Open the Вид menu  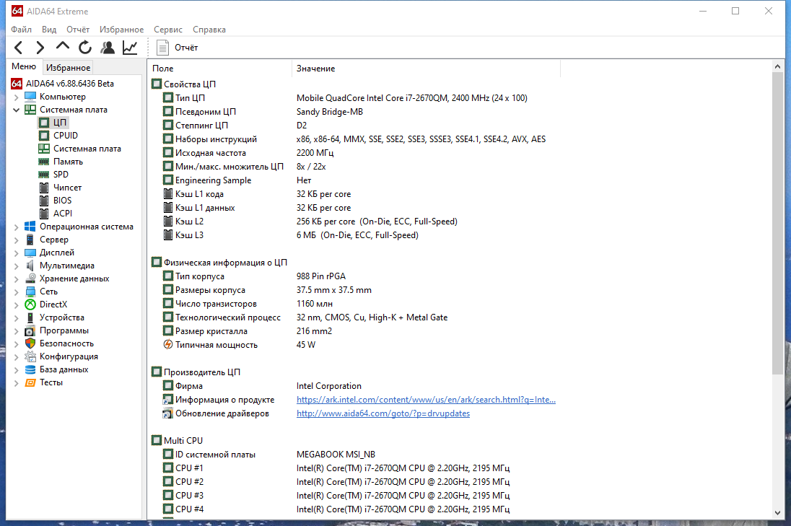(x=49, y=30)
